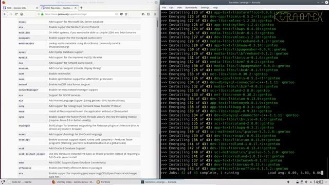Click the odbc flag name
The height and width of the screenshot is (185, 329).
point(22,163)
